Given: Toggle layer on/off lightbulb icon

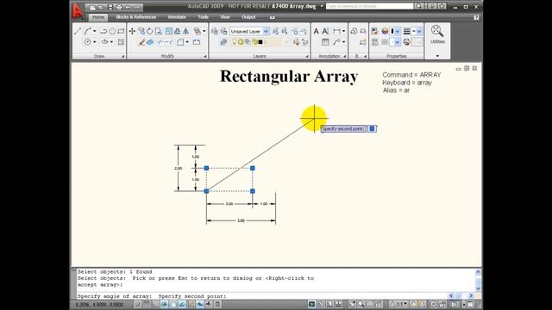Looking at the screenshot, I should (x=234, y=42).
